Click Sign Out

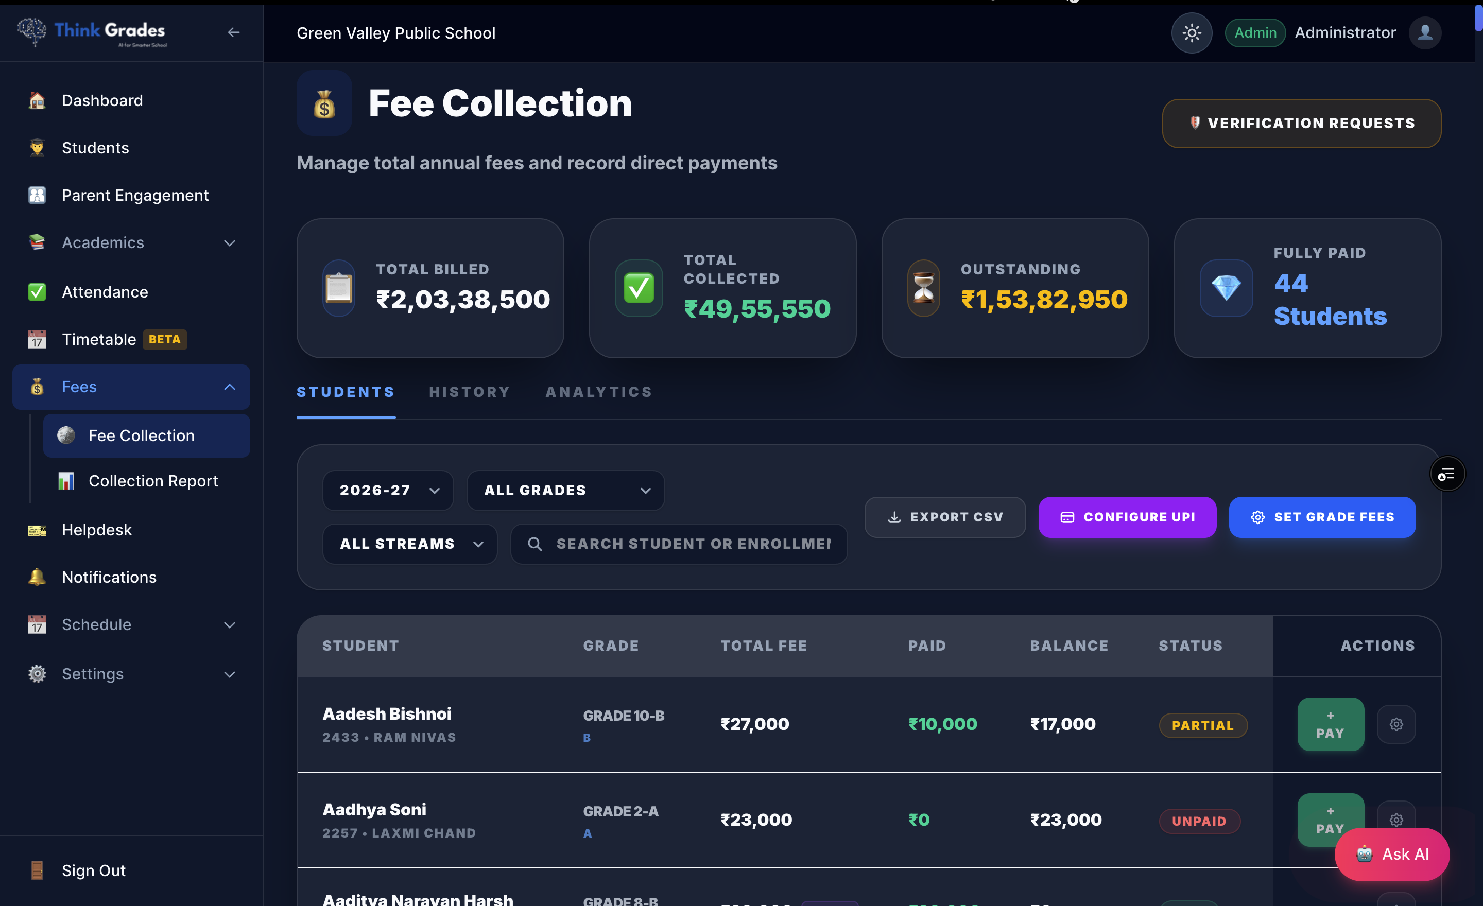(131, 870)
